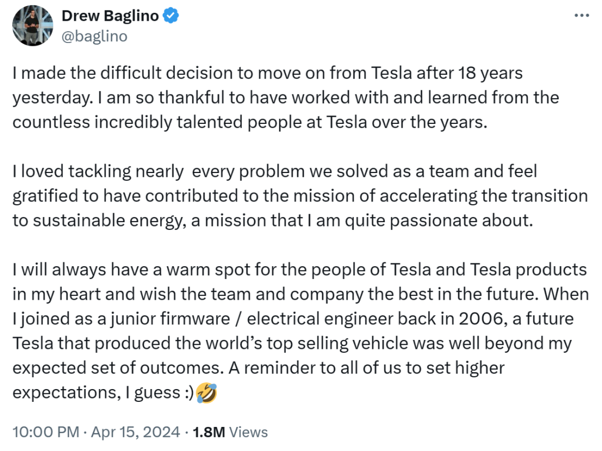
Task: Visit the @baglino handle link
Action: pyautogui.click(x=94, y=36)
